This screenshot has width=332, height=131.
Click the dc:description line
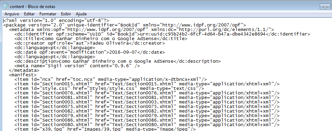(118, 61)
